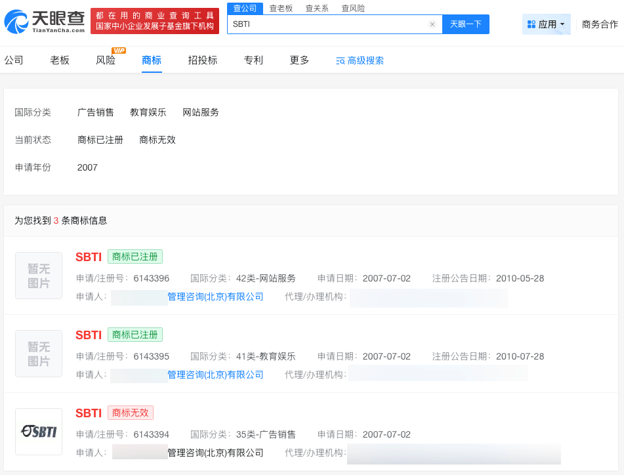Filter by 教育娱乐 classification

(x=148, y=112)
